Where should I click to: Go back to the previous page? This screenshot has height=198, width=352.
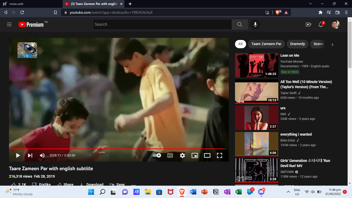(6, 12)
